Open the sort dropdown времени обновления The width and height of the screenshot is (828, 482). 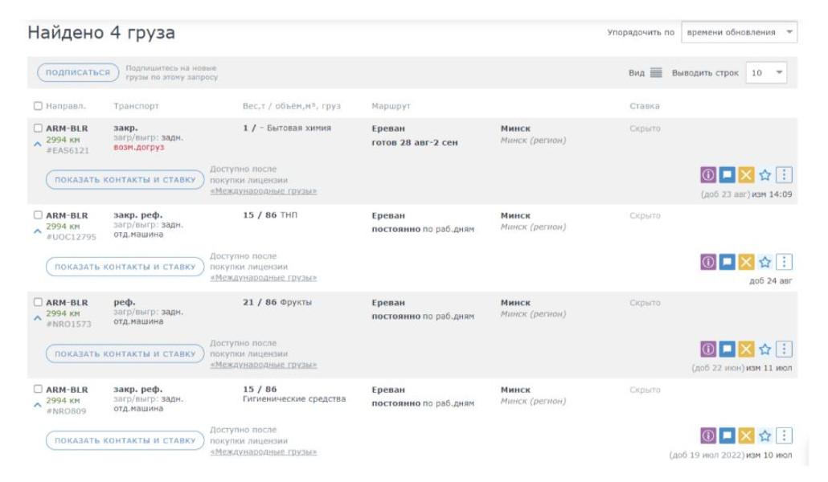[x=739, y=32]
